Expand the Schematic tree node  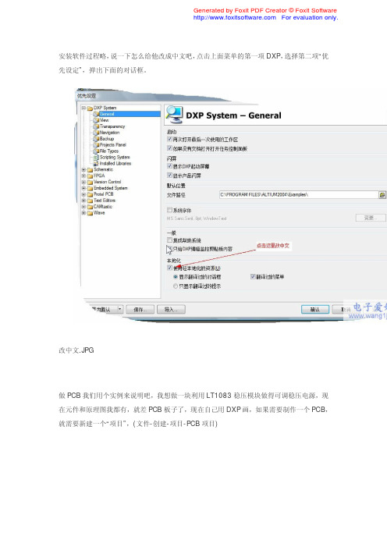83,169
